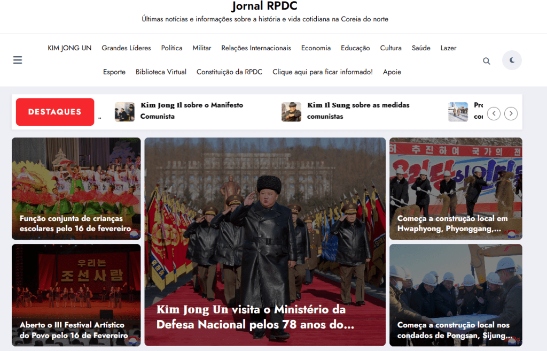
Task: Open the KIM JONG UN menu item
Action: [x=69, y=48]
